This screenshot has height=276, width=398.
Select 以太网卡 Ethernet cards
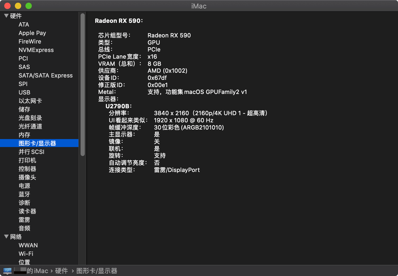tap(30, 101)
